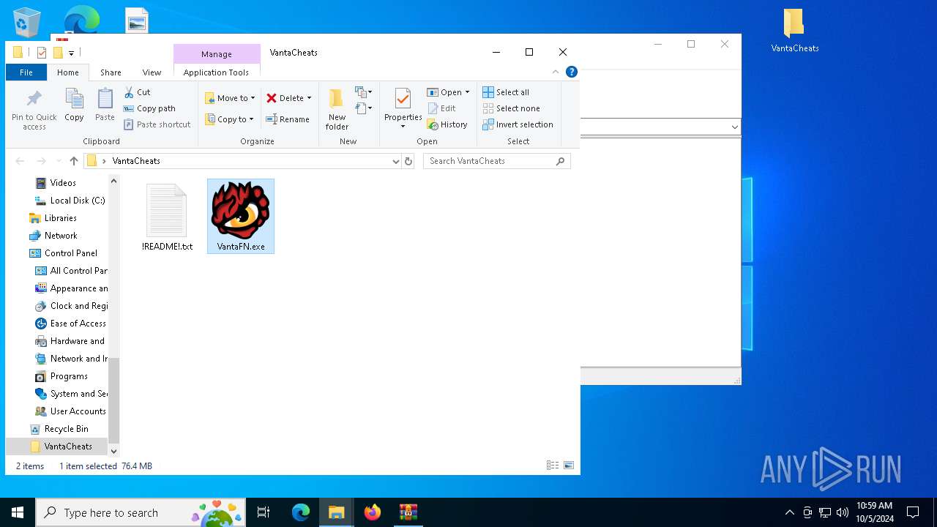Refresh the VantaCheats folder view

[x=408, y=161]
